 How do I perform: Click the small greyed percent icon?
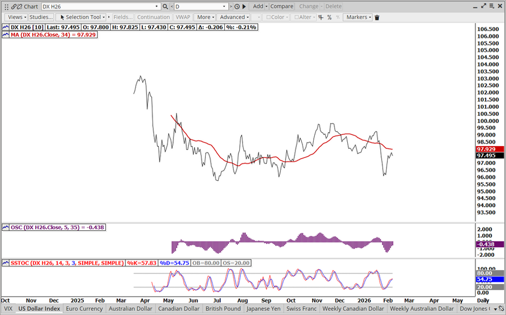(338, 17)
